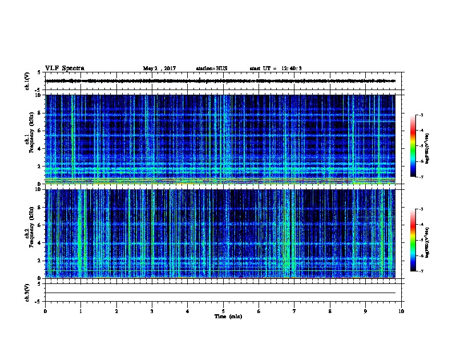Viewport: 452px width, 349px height.
Task: Click the -7 label on ch.1 color bar
Action: (421, 177)
